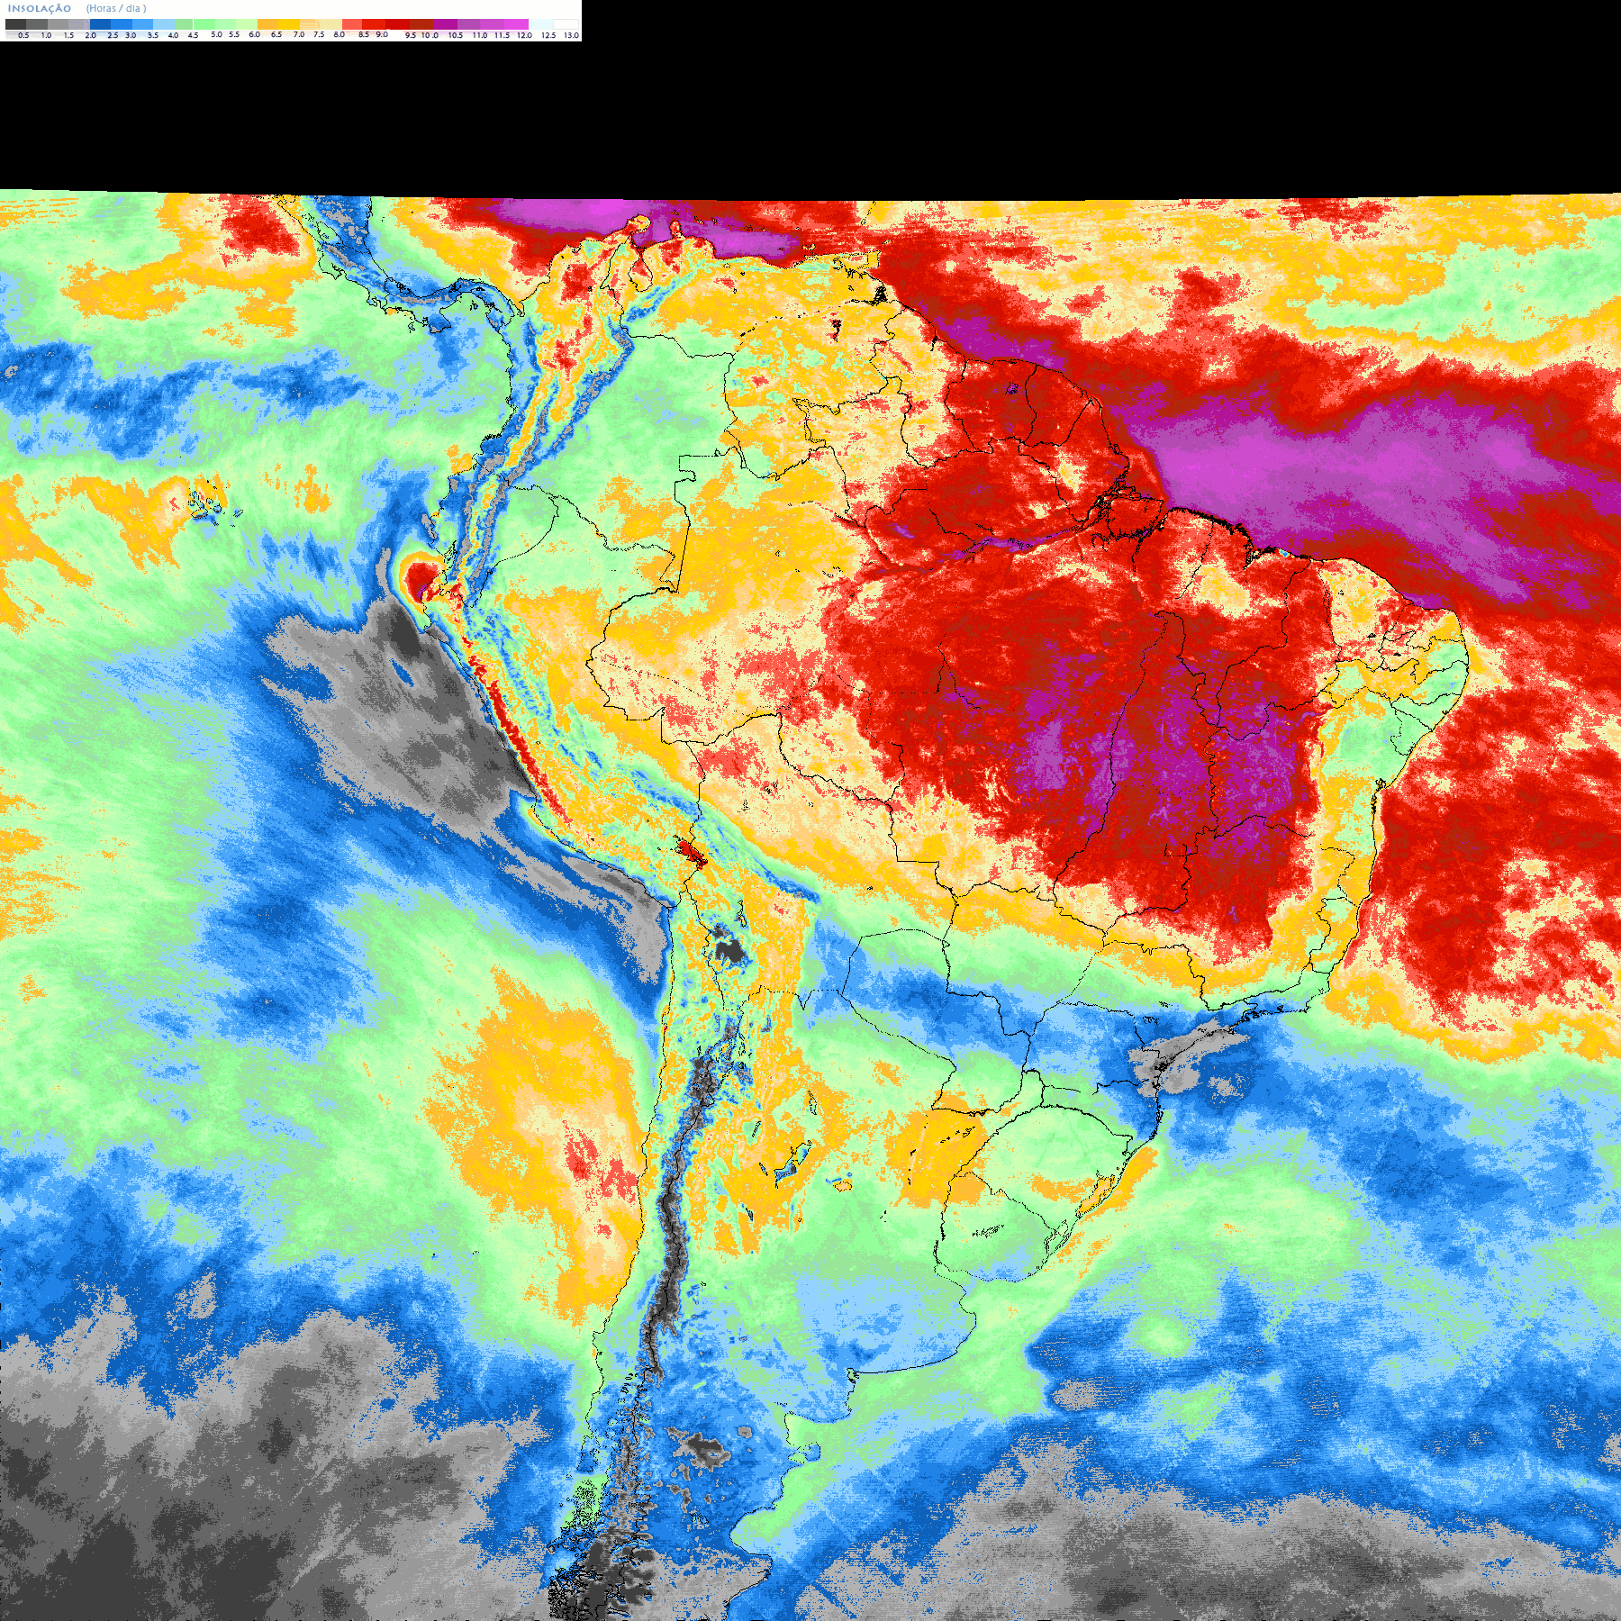Select the magenta 12.0 hours swatch
Screen dimensions: 1621x1621
(x=516, y=24)
